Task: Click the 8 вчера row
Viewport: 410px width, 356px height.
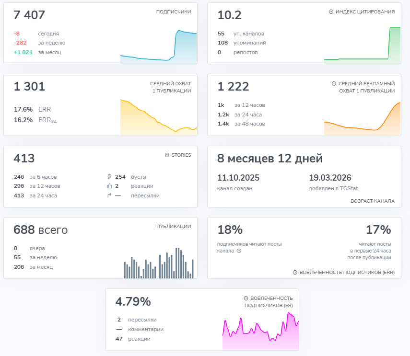Action: (x=29, y=248)
